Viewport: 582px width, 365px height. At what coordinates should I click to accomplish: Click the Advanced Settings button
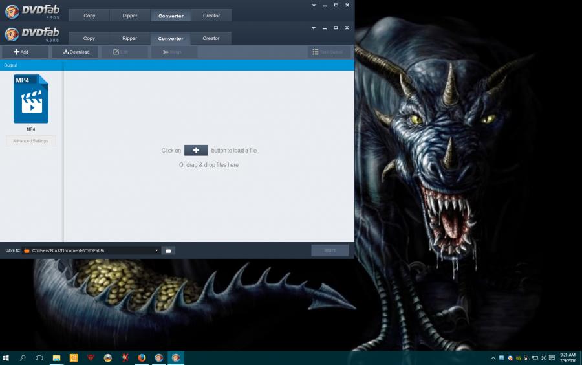tap(31, 140)
